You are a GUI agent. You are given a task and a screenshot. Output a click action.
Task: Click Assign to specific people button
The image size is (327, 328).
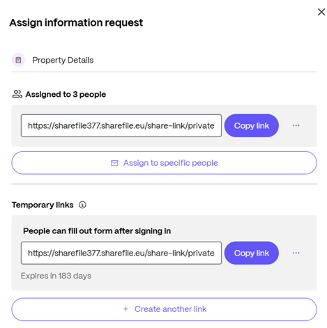[164, 163]
